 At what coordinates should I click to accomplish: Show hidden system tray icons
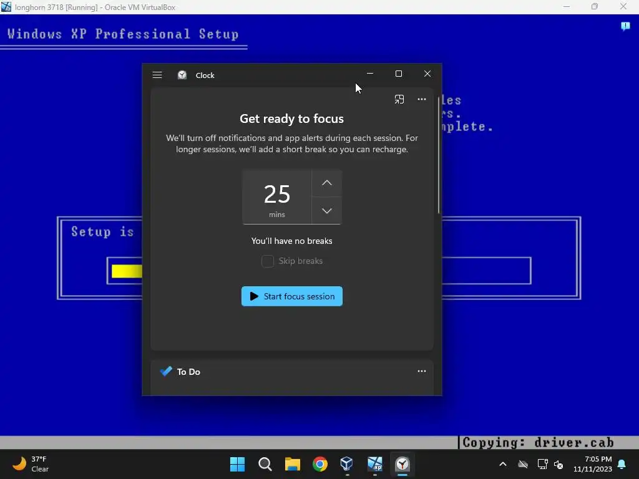pyautogui.click(x=503, y=464)
